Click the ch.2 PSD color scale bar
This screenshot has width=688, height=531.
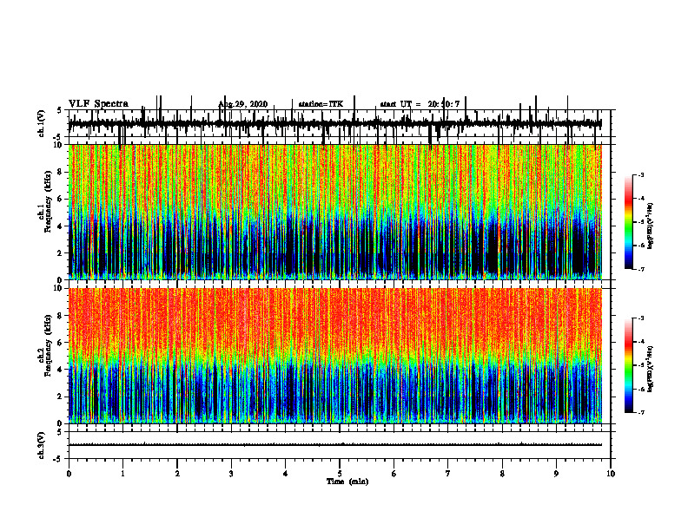click(629, 365)
